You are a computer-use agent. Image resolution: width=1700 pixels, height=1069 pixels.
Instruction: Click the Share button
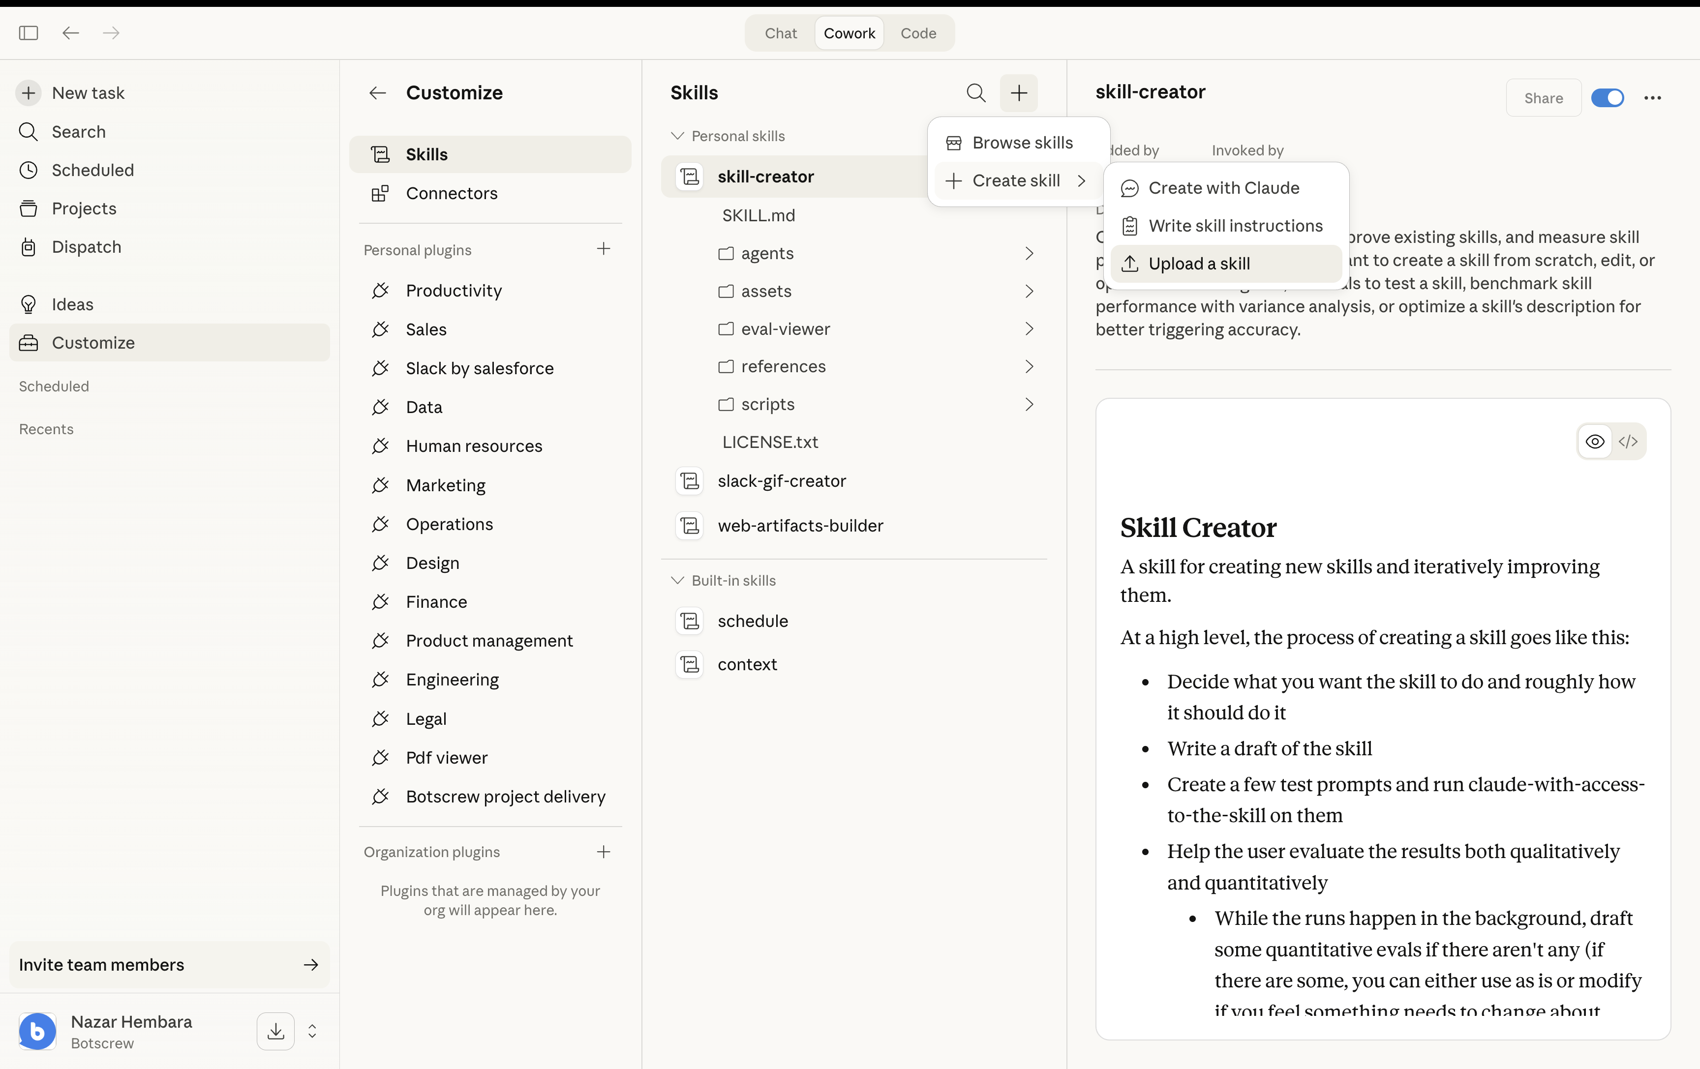click(1543, 98)
